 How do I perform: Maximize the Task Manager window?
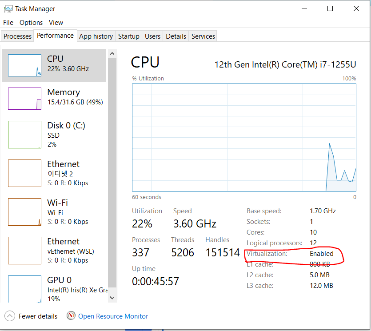[330, 8]
